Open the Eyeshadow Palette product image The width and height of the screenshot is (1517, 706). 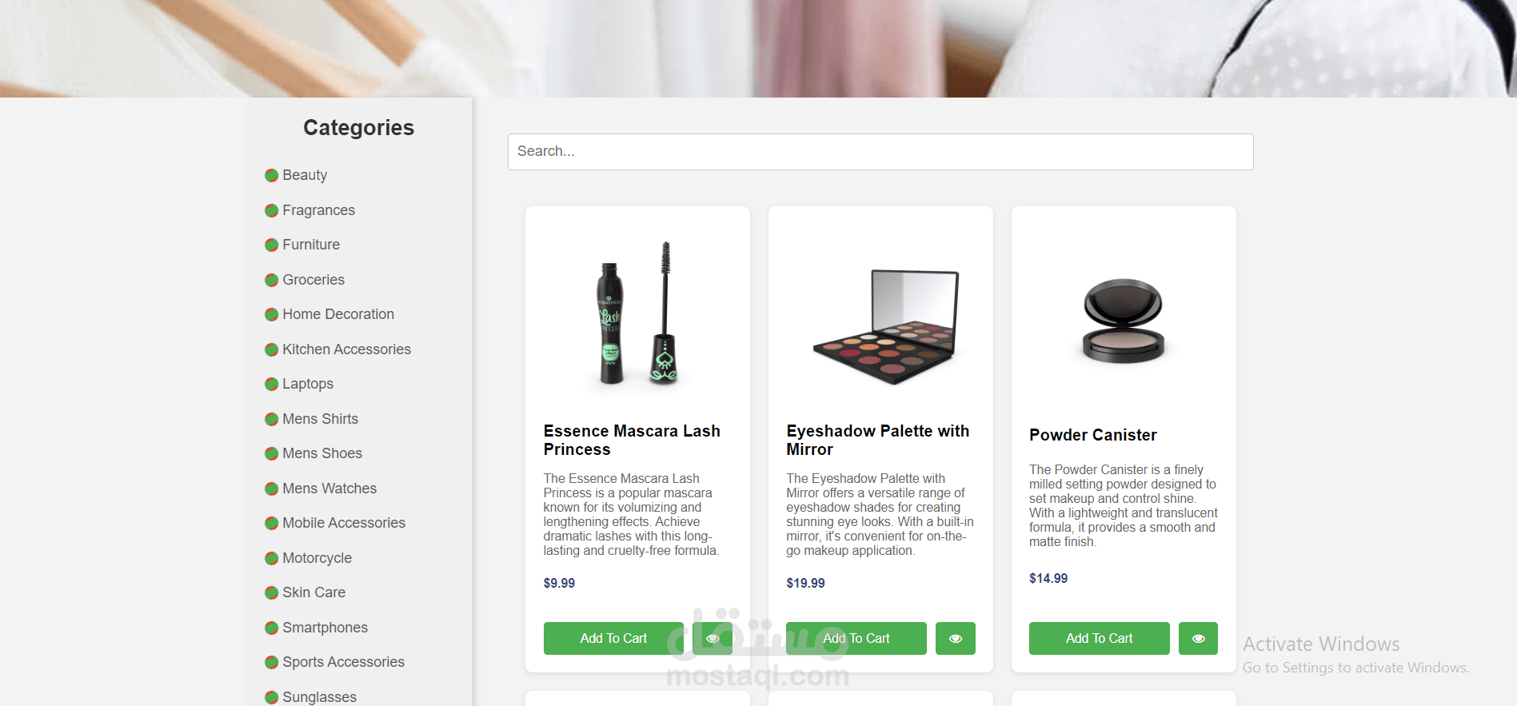pos(880,320)
